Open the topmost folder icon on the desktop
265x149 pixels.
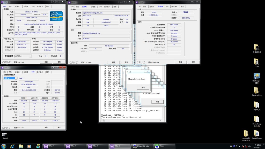[257, 48]
